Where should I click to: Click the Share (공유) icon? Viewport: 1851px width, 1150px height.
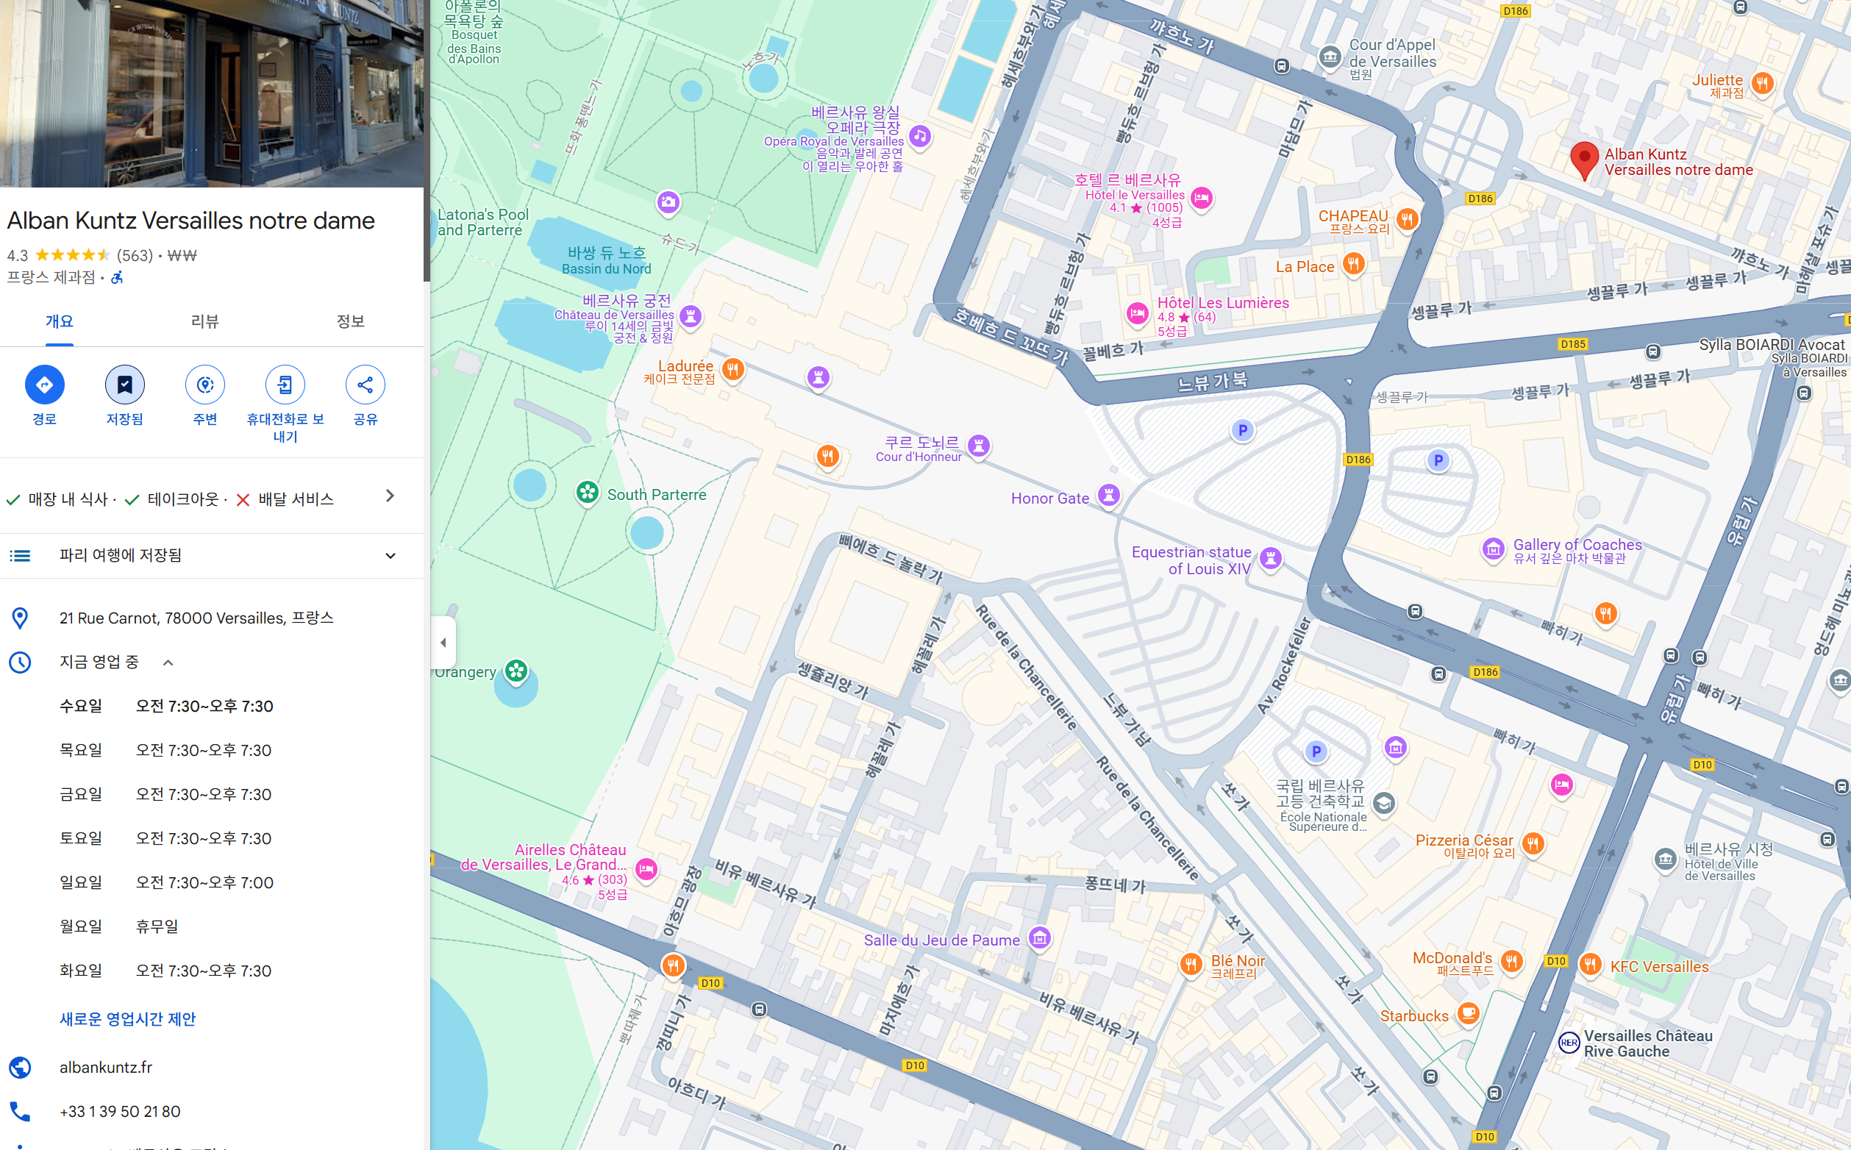(365, 385)
